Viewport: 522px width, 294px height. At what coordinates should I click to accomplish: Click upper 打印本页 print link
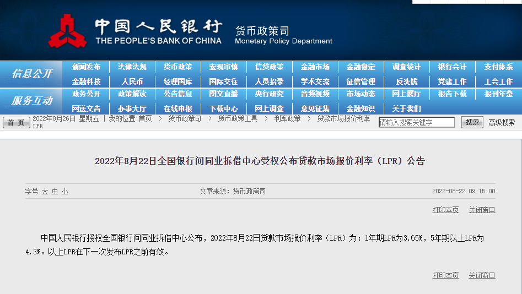point(445,210)
